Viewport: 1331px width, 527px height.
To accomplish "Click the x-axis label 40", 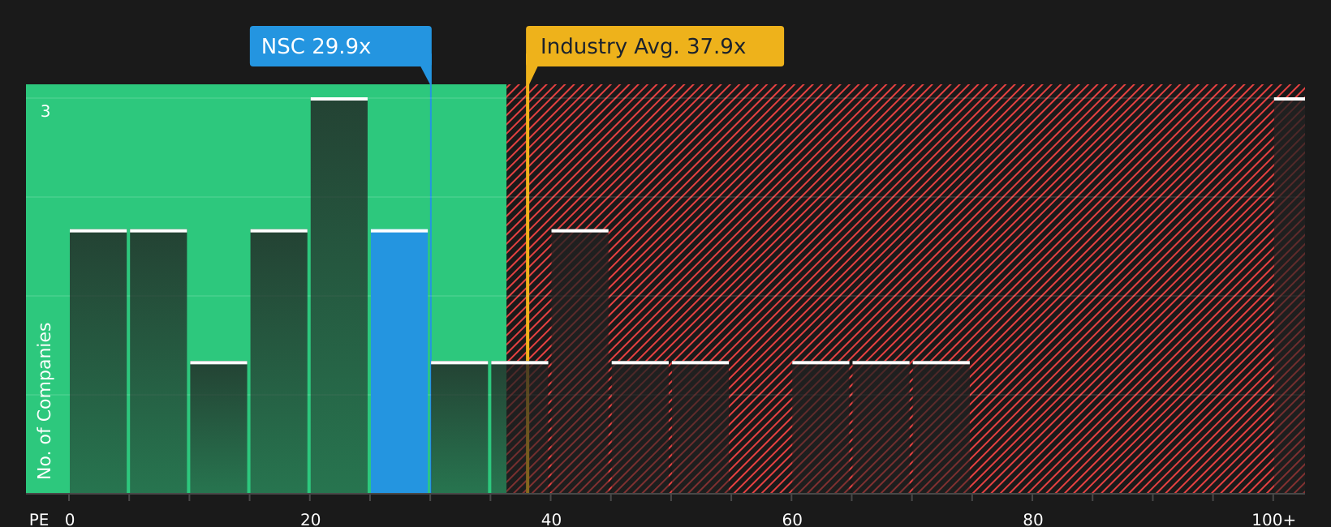I will tap(551, 519).
